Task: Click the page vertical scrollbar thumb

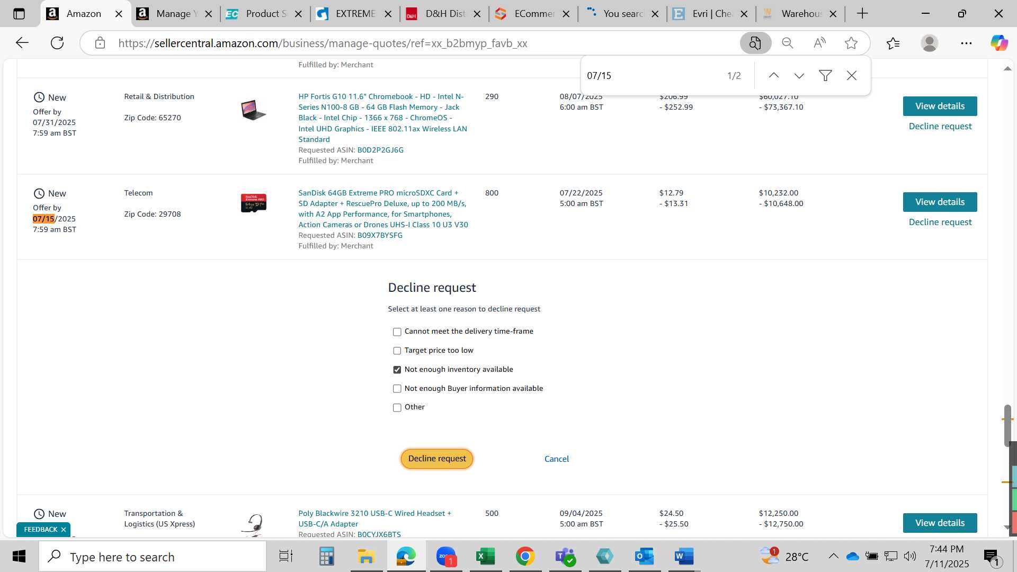Action: point(1007,426)
